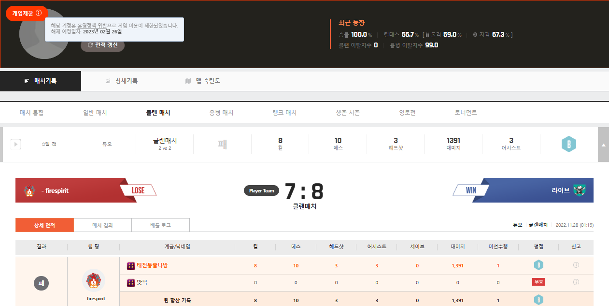Switch to 배틀 로그 tab
The height and width of the screenshot is (306, 609).
point(160,225)
